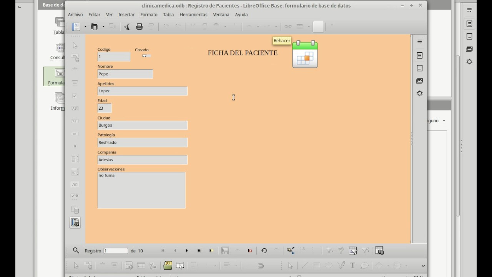492x277 pixels.
Task: Add a new record via navigation bar
Action: pyautogui.click(x=211, y=250)
